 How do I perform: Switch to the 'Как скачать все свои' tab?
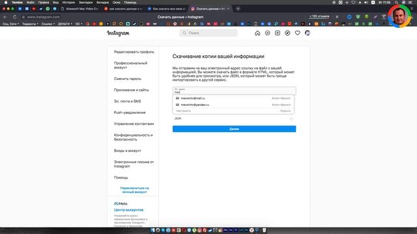[167, 8]
